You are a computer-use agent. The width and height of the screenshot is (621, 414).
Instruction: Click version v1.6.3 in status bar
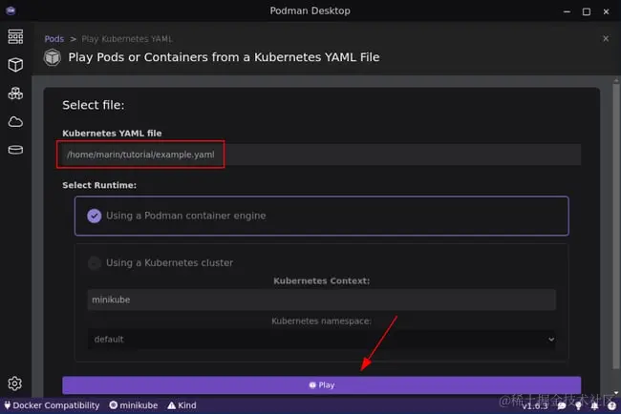click(535, 406)
